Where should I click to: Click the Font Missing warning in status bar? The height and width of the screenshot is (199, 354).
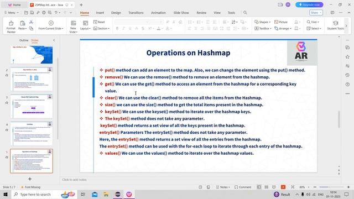[30, 187]
